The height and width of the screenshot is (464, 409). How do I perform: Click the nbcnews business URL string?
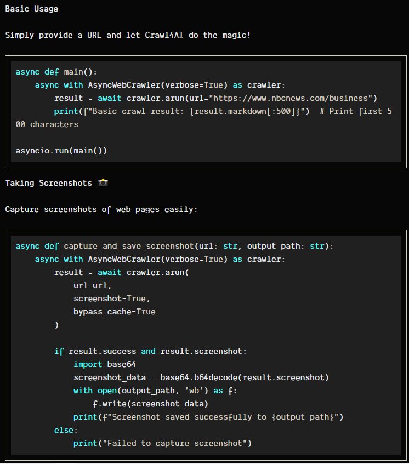[291, 98]
